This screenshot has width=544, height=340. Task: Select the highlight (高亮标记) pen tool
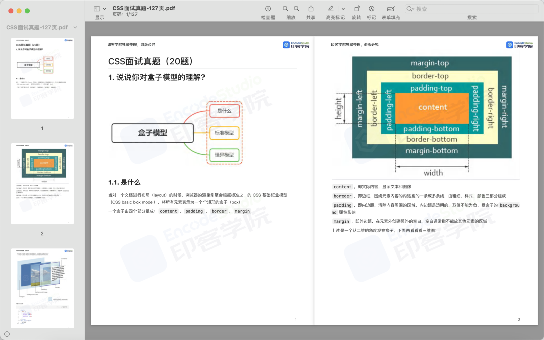[x=331, y=8]
